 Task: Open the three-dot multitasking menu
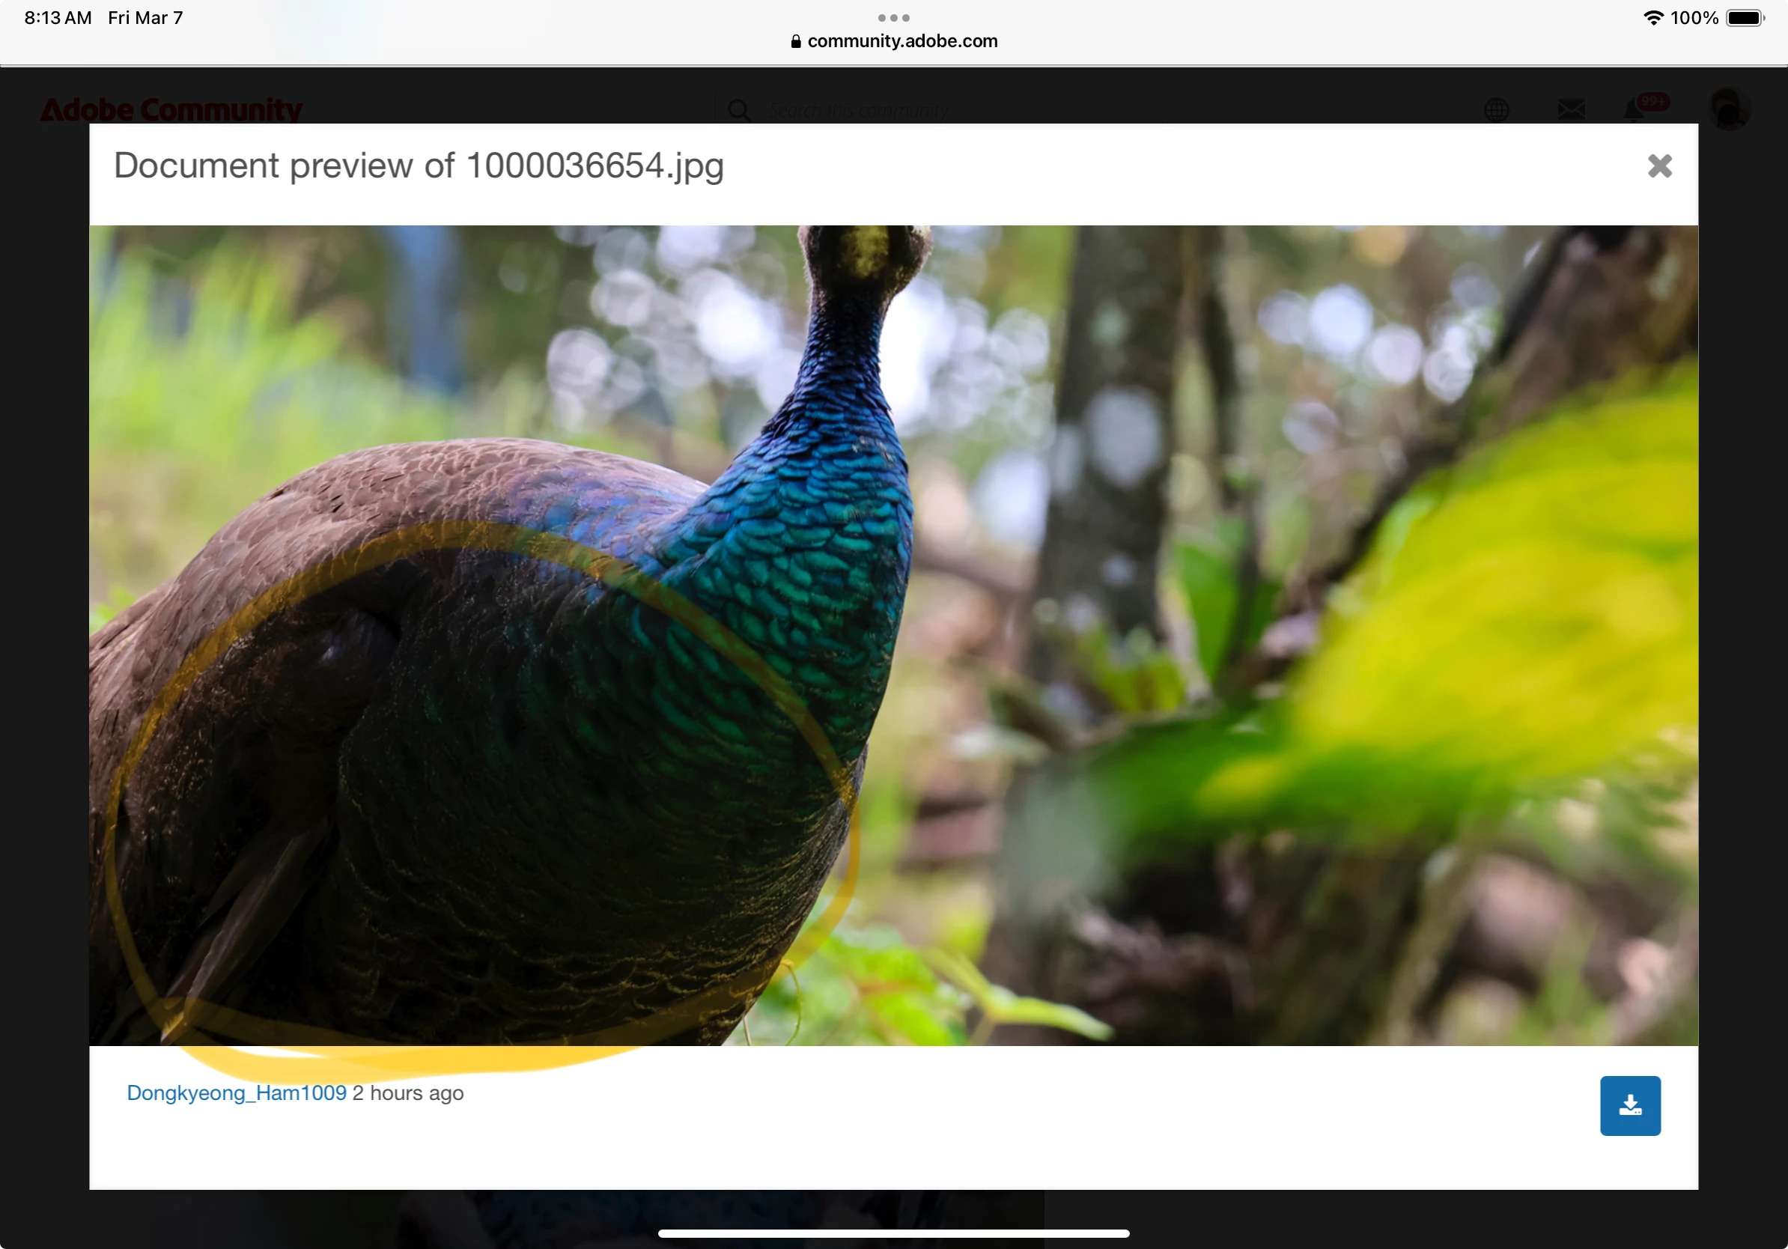[x=893, y=17]
